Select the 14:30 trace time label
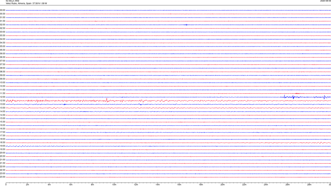331x186 pixels. coord(2,115)
